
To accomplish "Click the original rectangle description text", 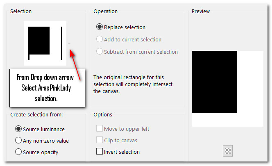I will pyautogui.click(x=133, y=84).
